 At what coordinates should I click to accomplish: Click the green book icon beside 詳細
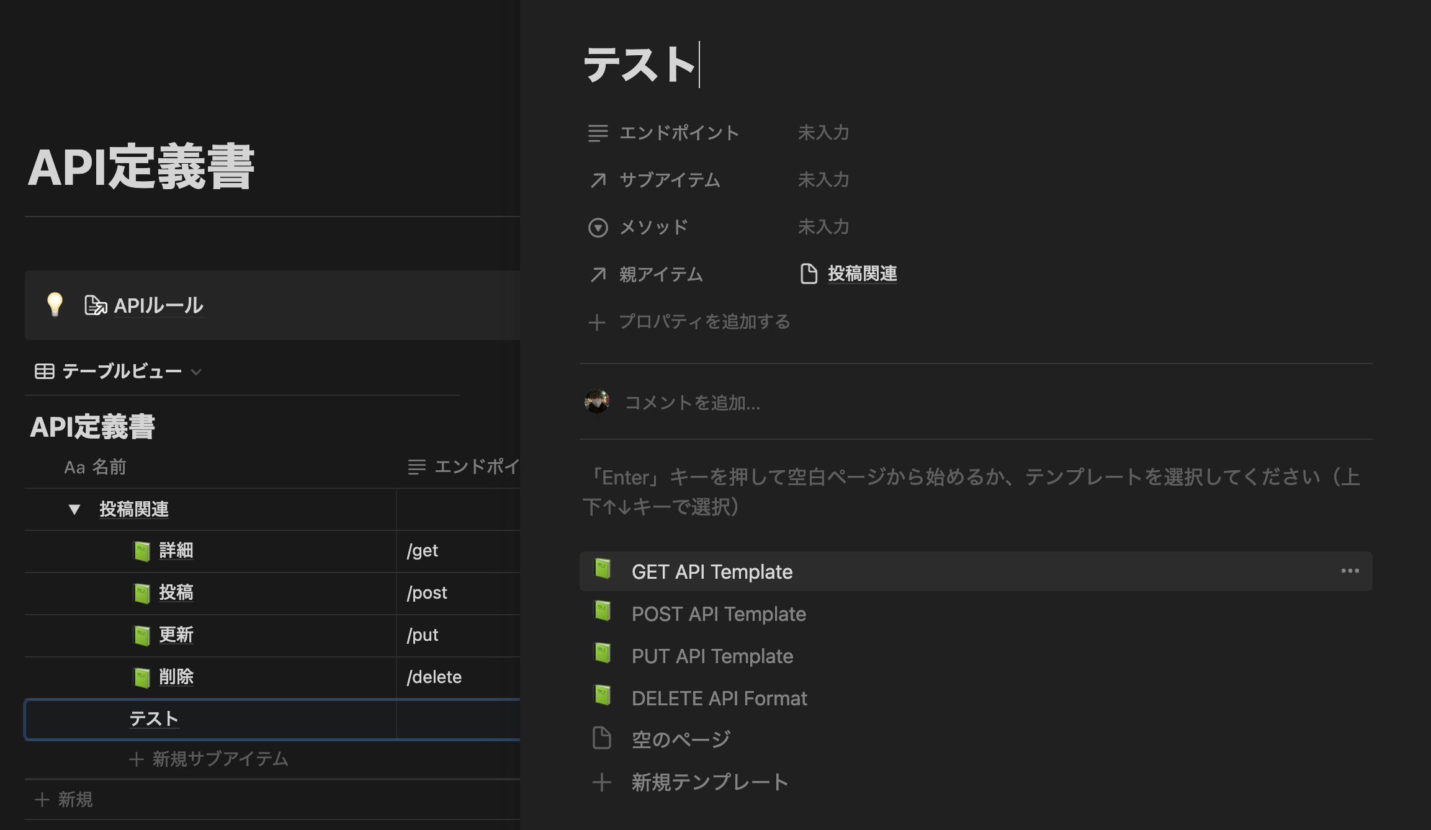click(143, 550)
